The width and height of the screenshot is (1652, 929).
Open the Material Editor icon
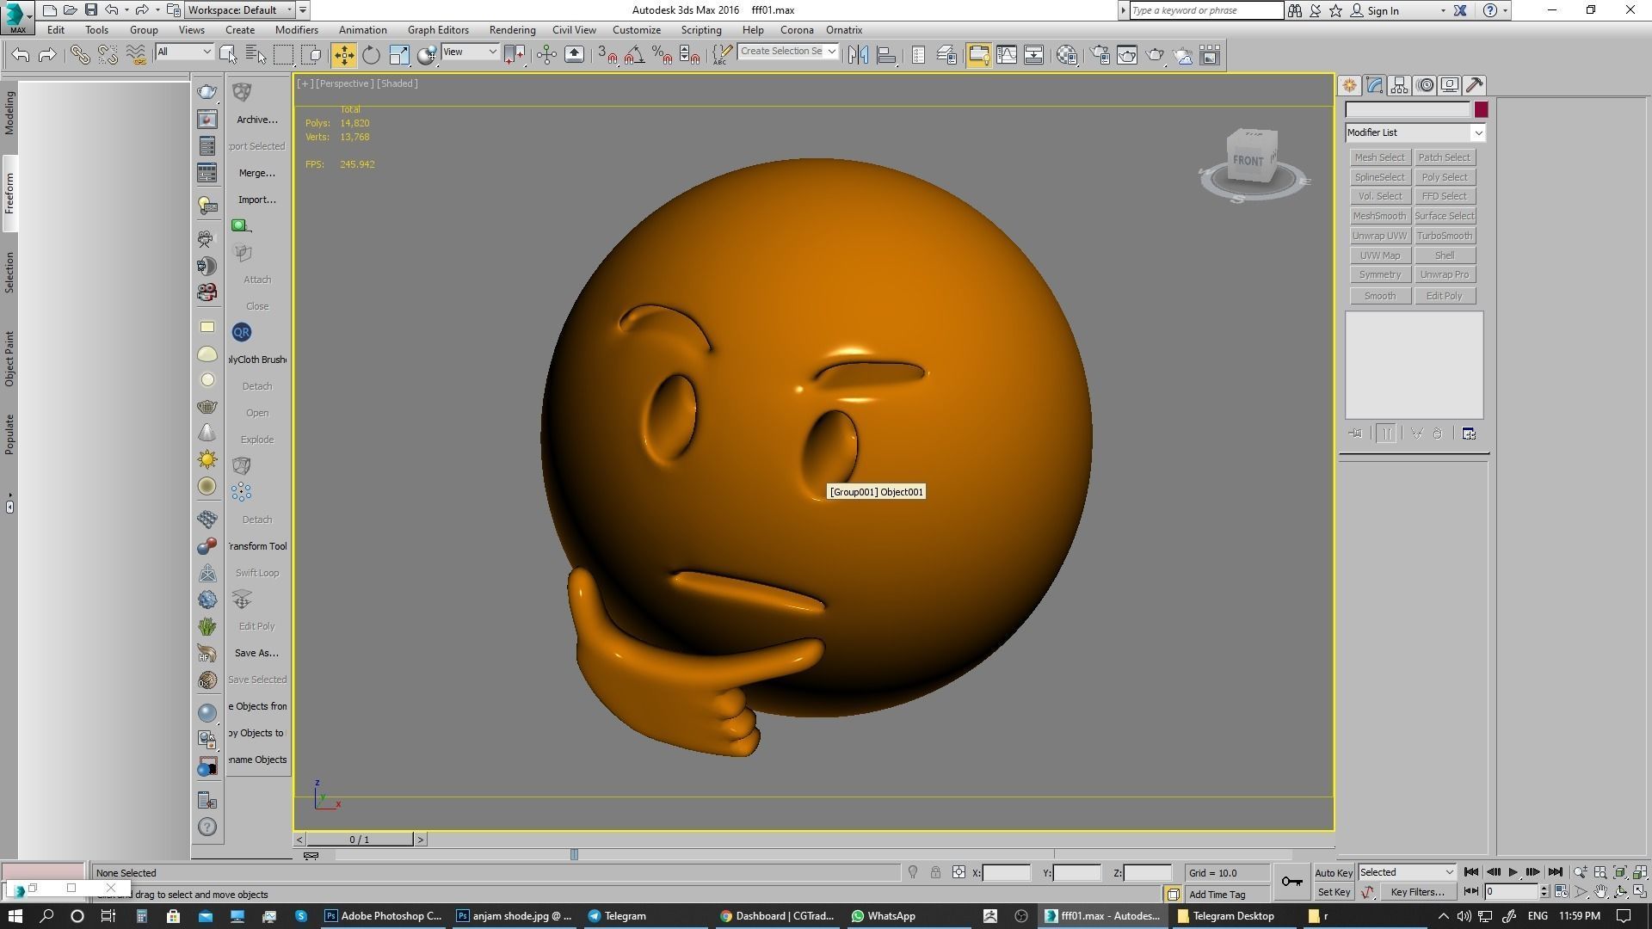pos(1067,55)
